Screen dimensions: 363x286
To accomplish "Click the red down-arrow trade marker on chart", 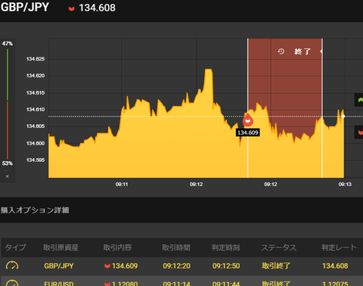I will pyautogui.click(x=248, y=120).
